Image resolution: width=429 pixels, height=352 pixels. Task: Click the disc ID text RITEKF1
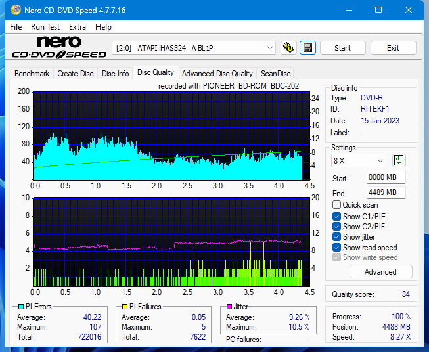coord(375,109)
